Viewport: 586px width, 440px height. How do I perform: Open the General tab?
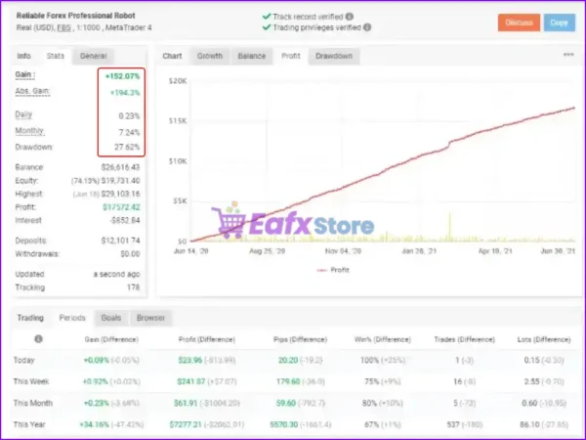(x=93, y=56)
